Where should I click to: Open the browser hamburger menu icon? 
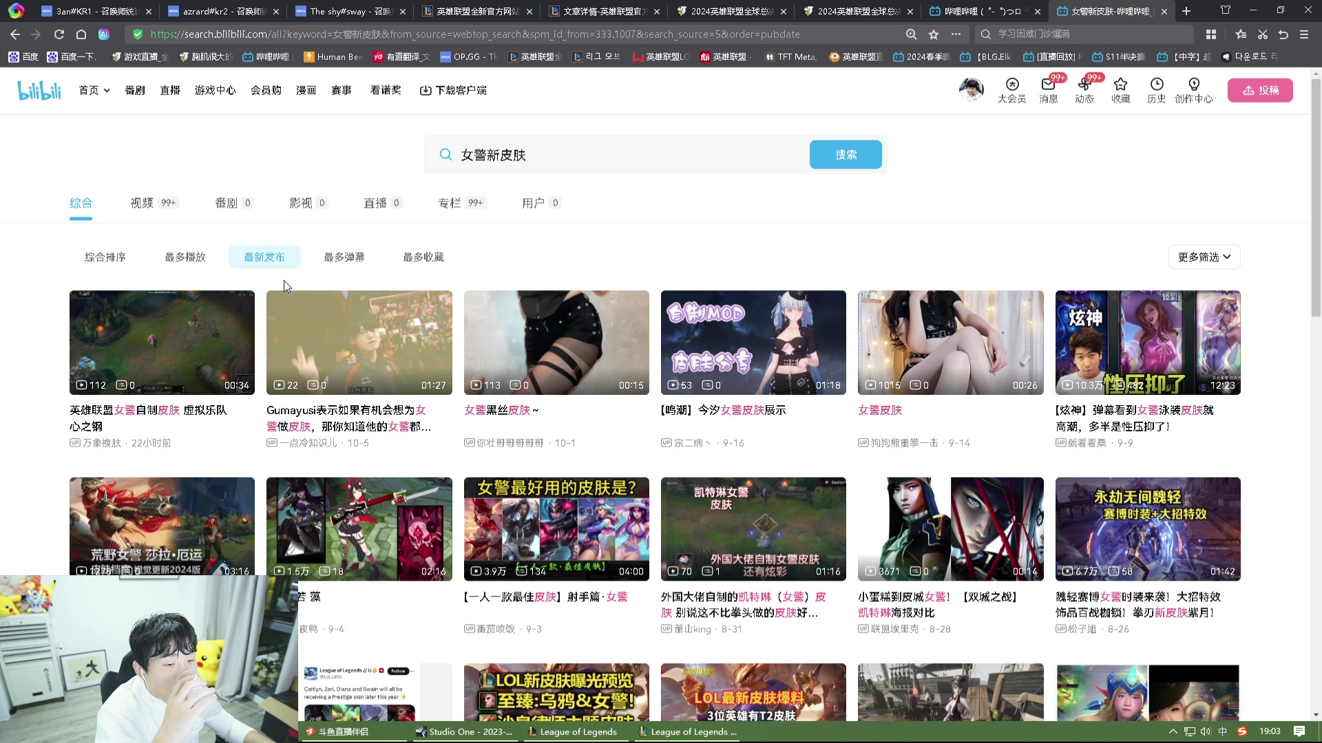click(x=1304, y=34)
